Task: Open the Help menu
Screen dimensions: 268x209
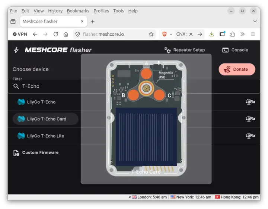Action: coord(133,11)
